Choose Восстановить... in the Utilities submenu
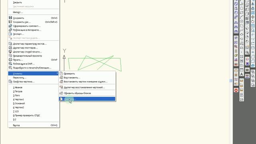The width and height of the screenshot is (256, 144). coord(87,78)
